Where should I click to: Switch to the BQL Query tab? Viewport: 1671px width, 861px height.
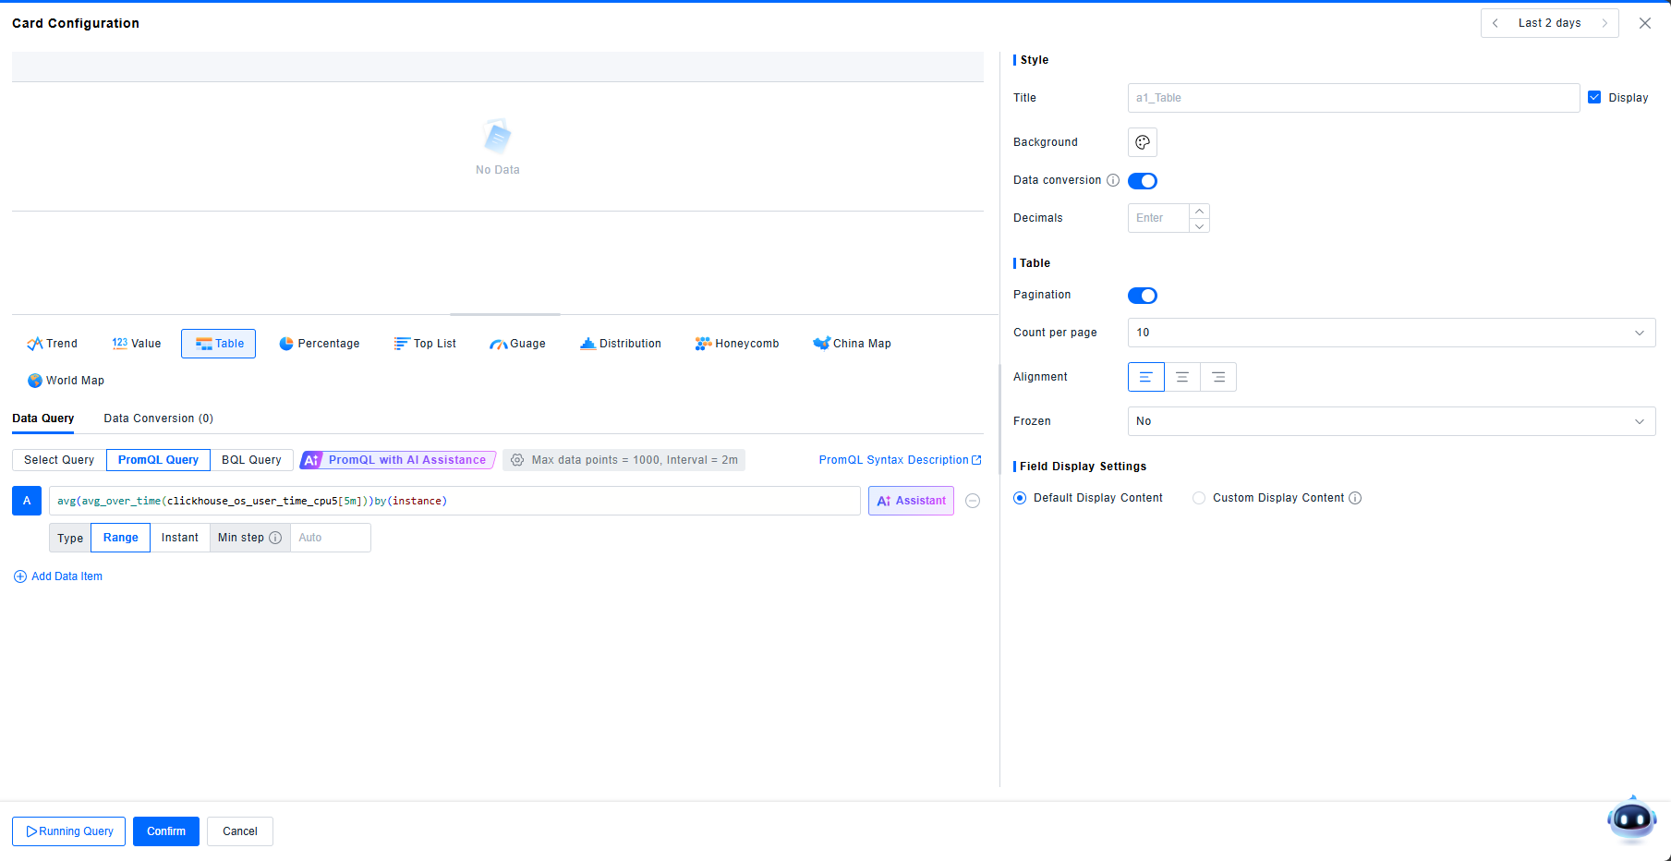pos(251,460)
